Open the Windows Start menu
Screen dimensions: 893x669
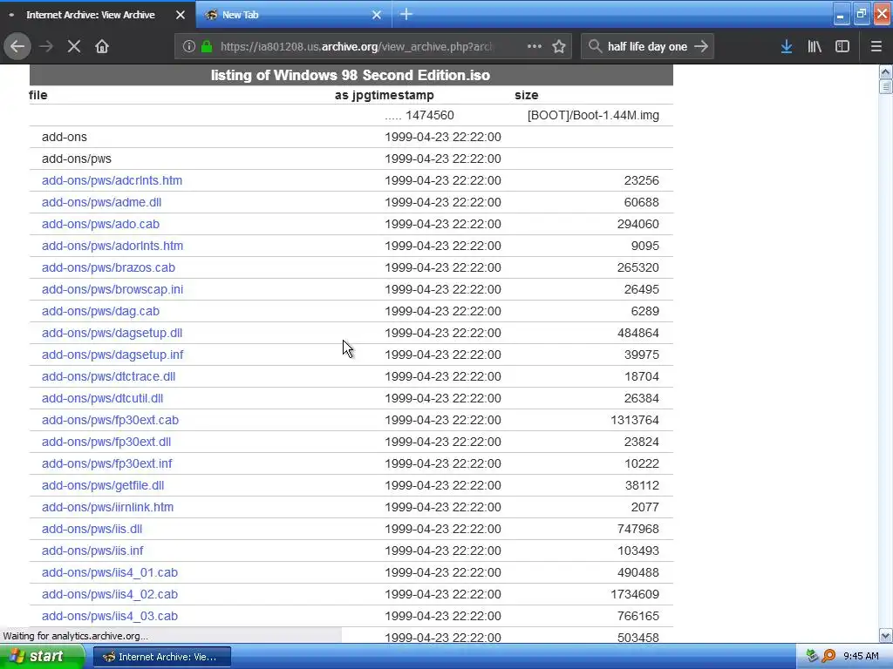(x=42, y=657)
